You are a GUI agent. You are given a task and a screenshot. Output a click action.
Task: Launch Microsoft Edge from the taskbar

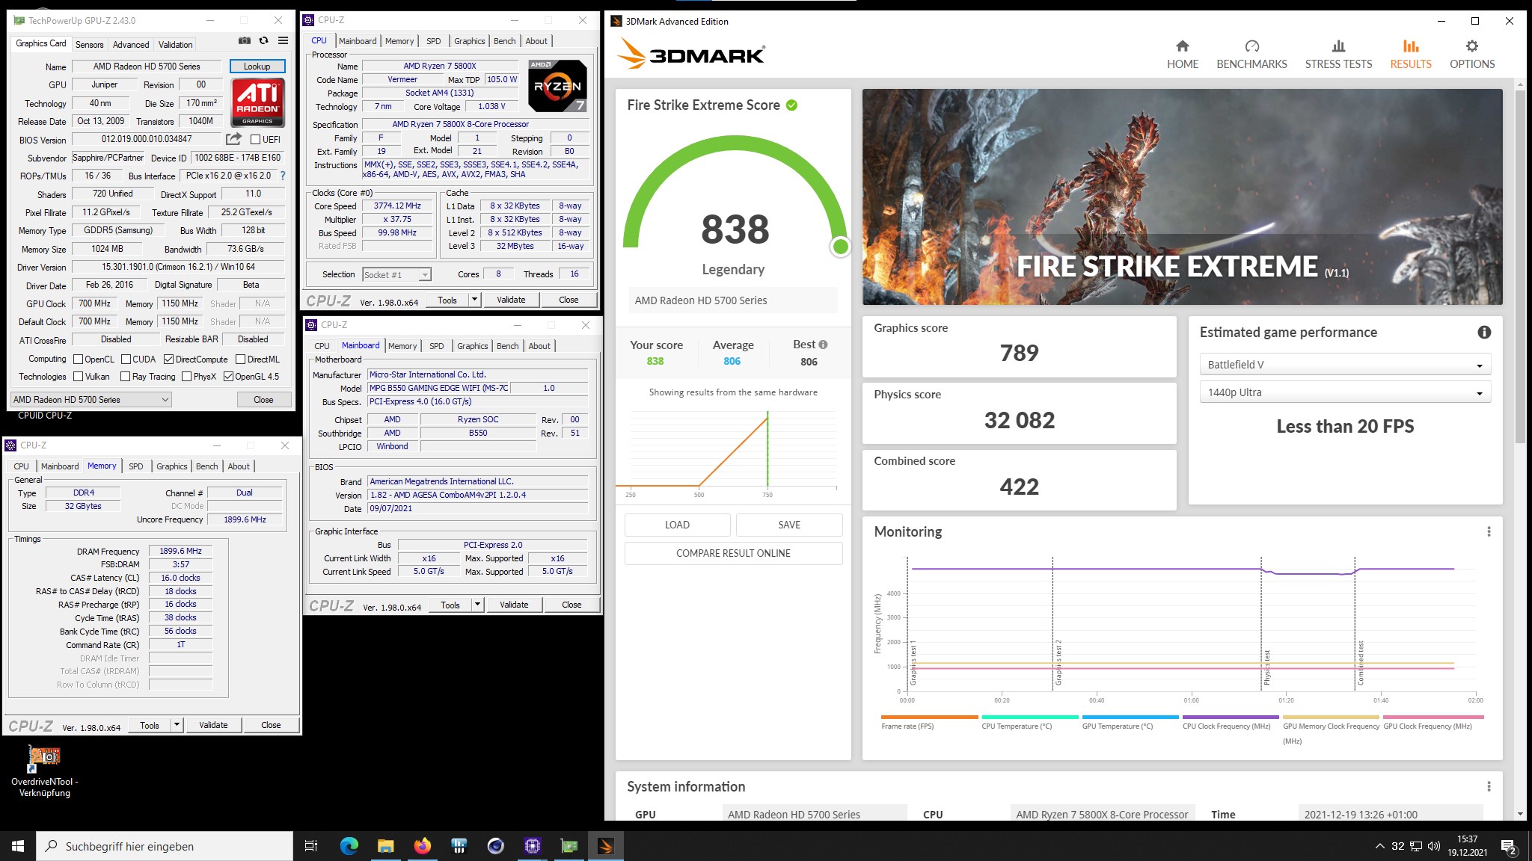click(x=349, y=846)
